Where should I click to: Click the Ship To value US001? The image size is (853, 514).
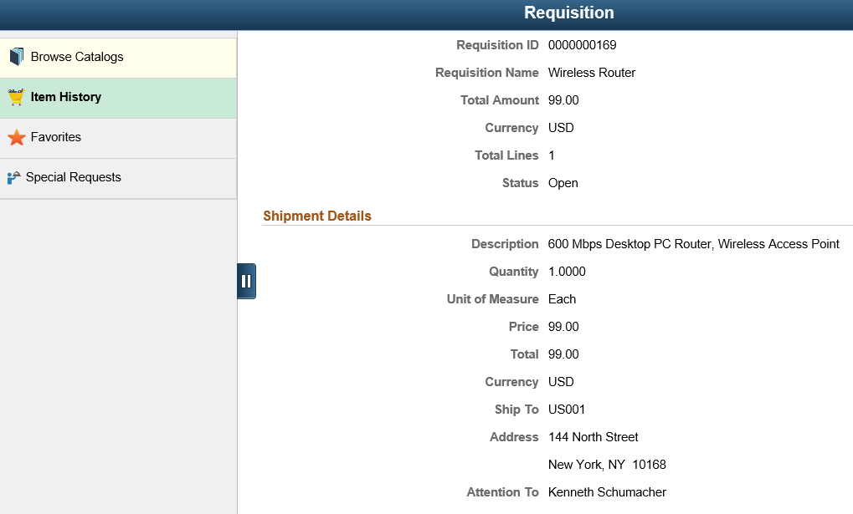(567, 410)
